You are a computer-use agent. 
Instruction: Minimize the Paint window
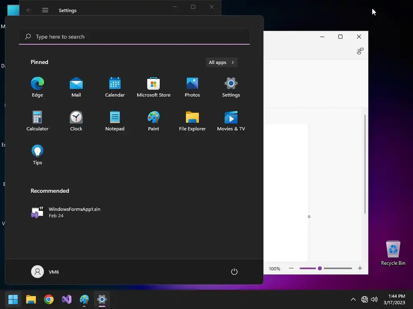click(x=322, y=37)
